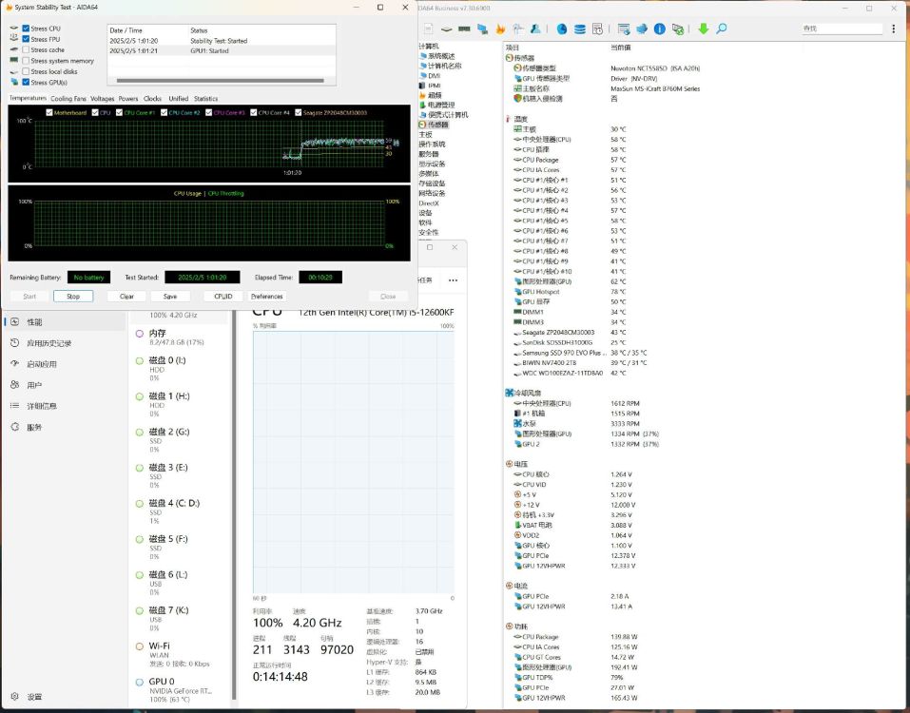Screen dimensions: 910x713
Task: Click the Task Manager performance list scrollbar
Action: [x=233, y=505]
